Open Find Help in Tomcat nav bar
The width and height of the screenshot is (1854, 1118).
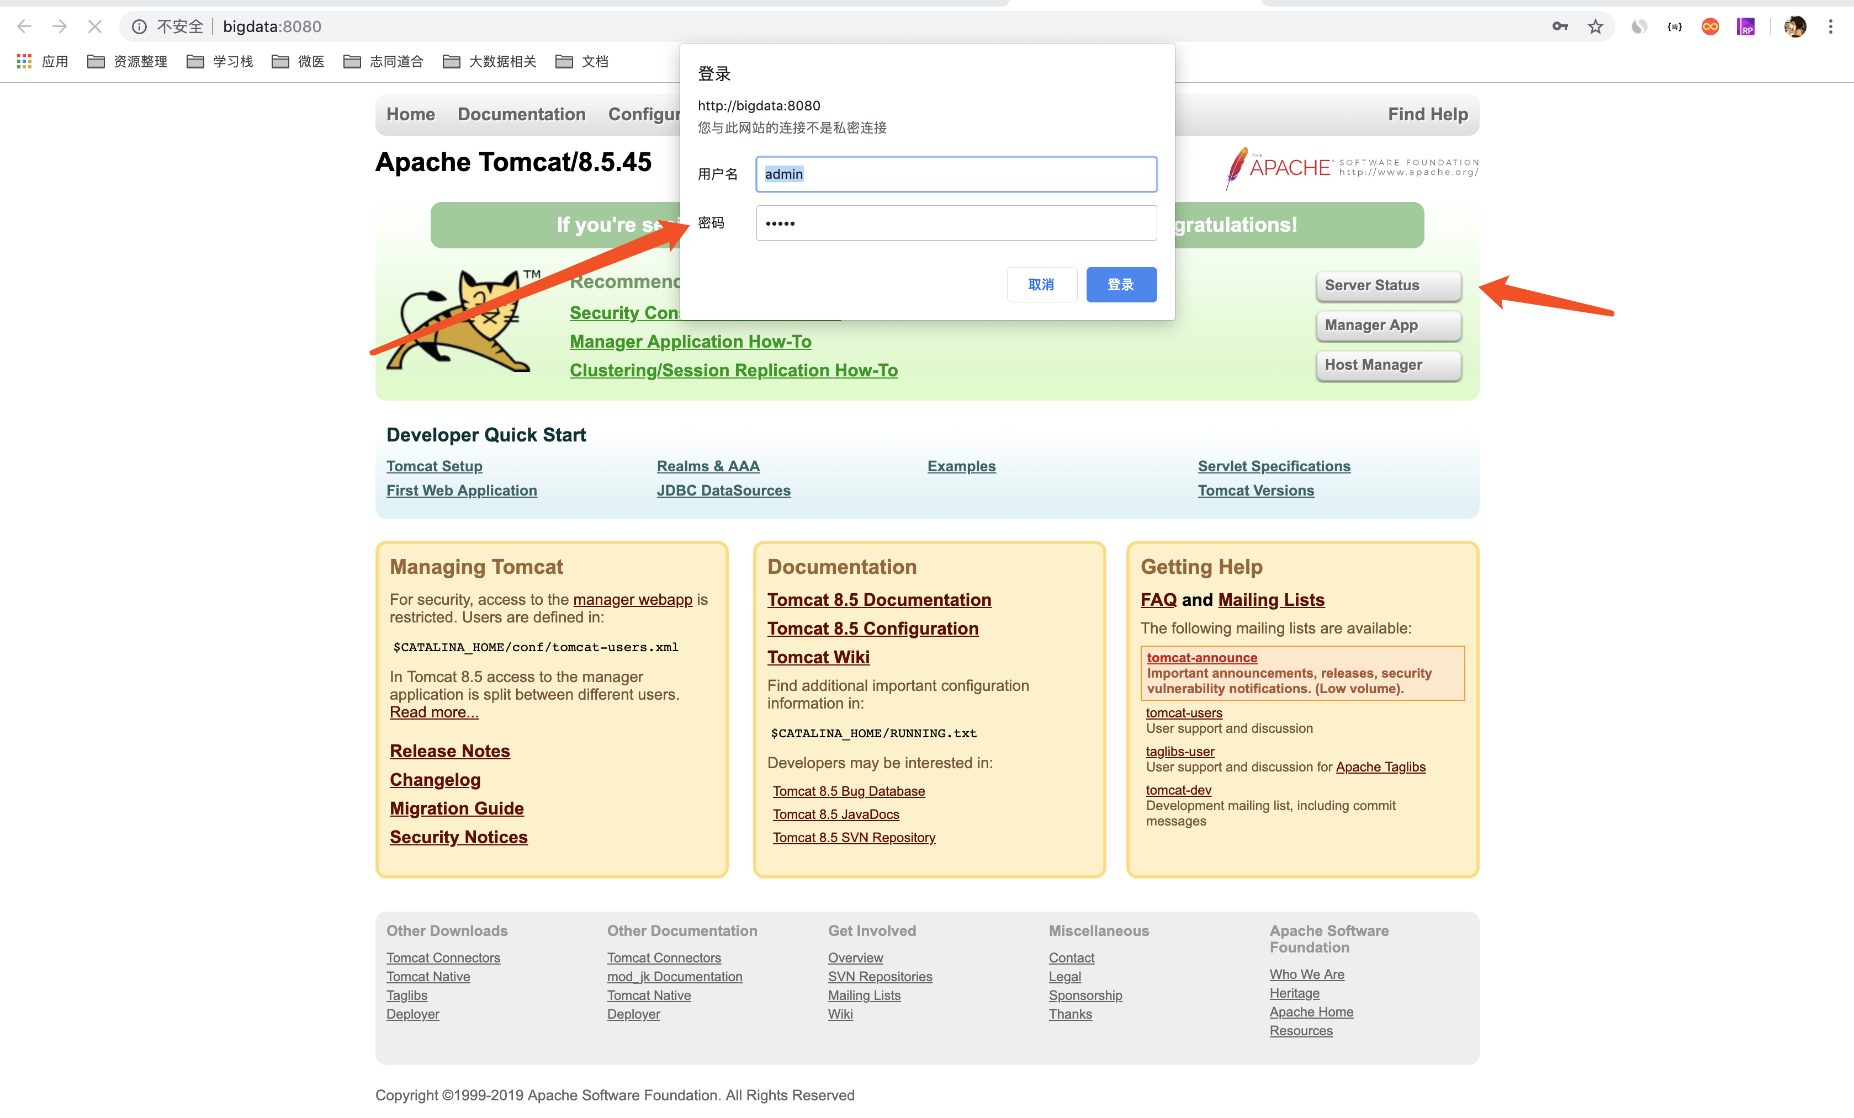[x=1427, y=114]
